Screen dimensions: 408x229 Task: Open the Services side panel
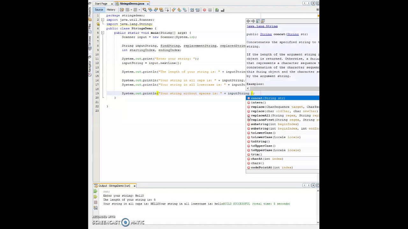tap(90, 42)
